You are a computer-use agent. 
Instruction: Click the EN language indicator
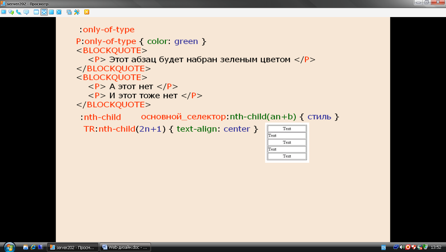point(383,247)
